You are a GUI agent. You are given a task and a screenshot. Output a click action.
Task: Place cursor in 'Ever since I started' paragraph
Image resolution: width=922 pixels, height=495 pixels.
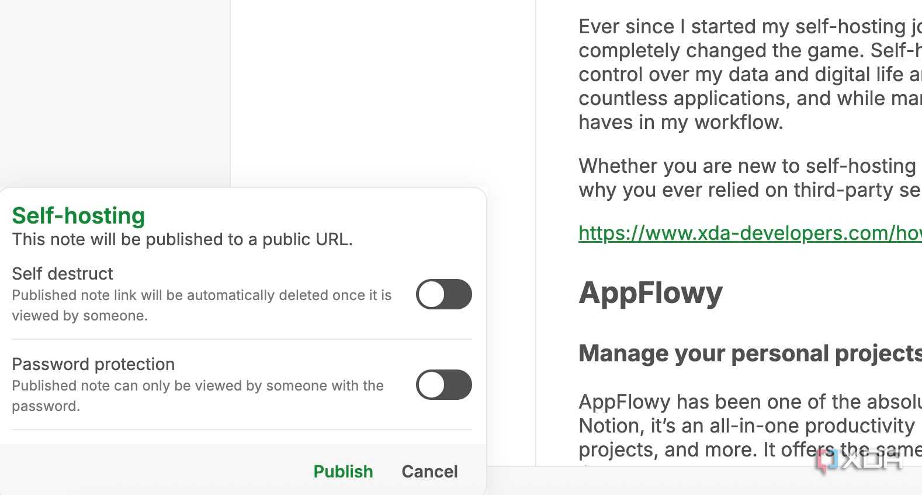750,74
